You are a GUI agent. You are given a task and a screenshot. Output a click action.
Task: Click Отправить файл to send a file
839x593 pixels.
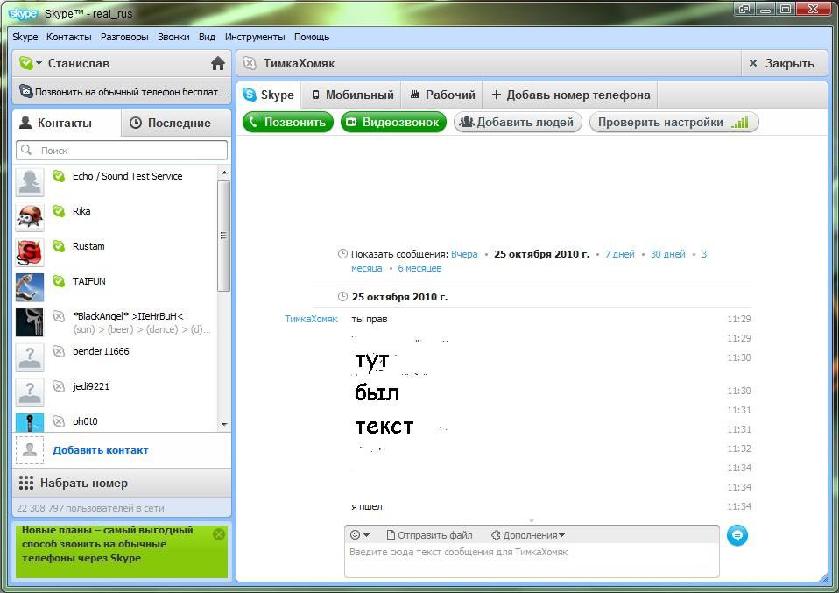click(x=428, y=535)
